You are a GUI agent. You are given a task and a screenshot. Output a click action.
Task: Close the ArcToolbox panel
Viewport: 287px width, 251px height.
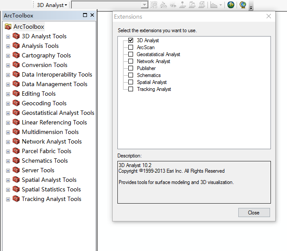click(x=92, y=15)
